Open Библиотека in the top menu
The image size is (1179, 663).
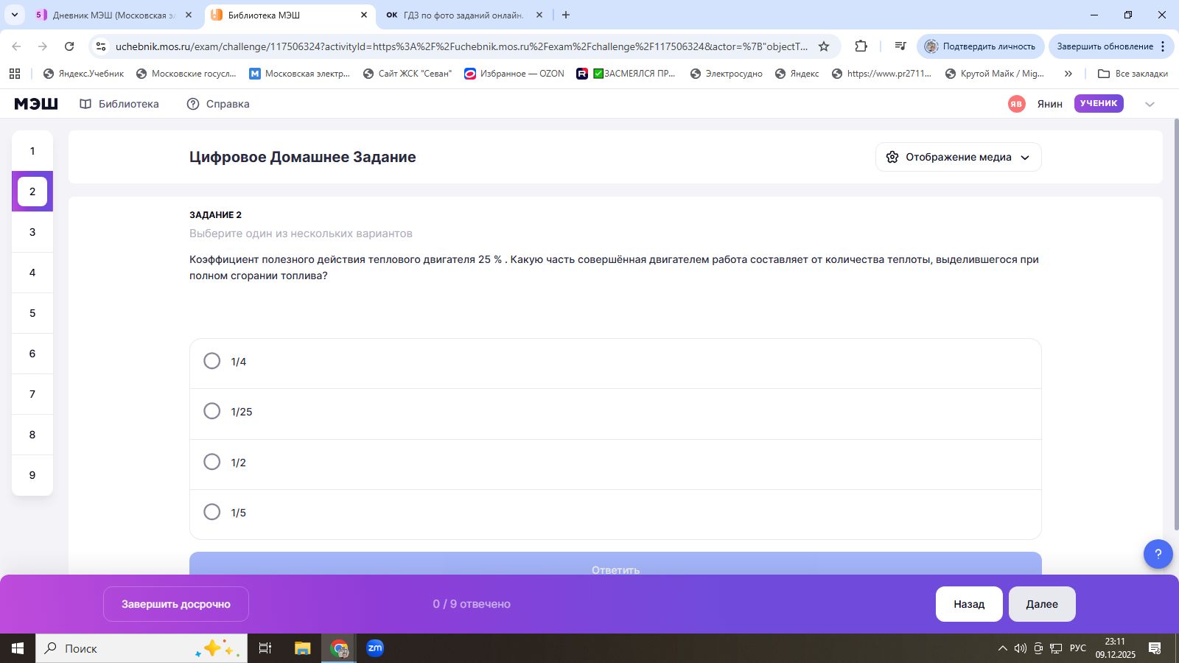[119, 104]
